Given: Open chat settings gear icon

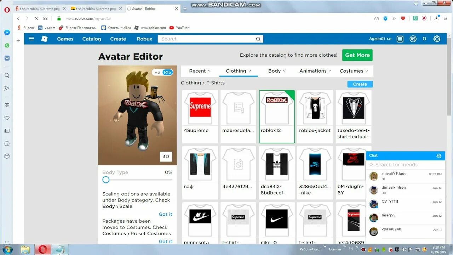Looking at the screenshot, I should [439, 155].
